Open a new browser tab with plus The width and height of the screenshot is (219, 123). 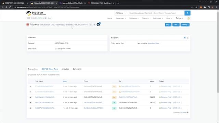point(118,3)
